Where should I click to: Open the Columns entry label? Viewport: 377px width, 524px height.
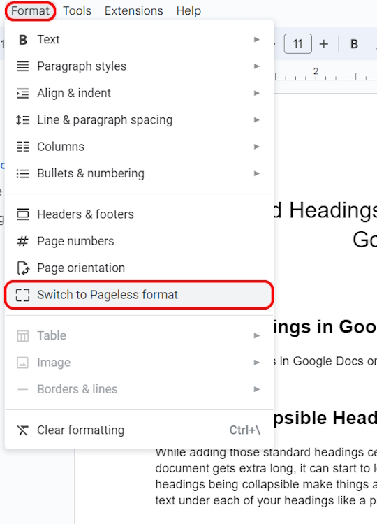[x=61, y=147]
